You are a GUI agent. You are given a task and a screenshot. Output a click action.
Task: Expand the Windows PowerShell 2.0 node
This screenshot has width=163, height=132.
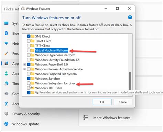click(x=24, y=64)
